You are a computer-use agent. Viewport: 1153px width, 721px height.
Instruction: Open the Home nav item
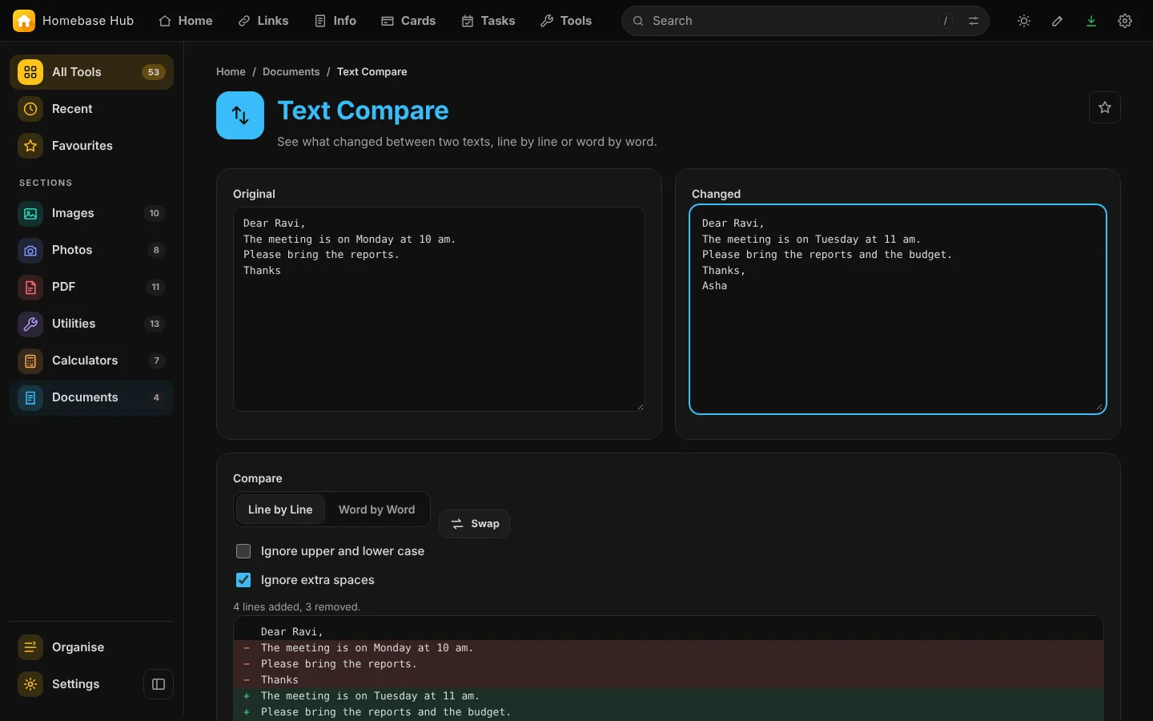[186, 21]
